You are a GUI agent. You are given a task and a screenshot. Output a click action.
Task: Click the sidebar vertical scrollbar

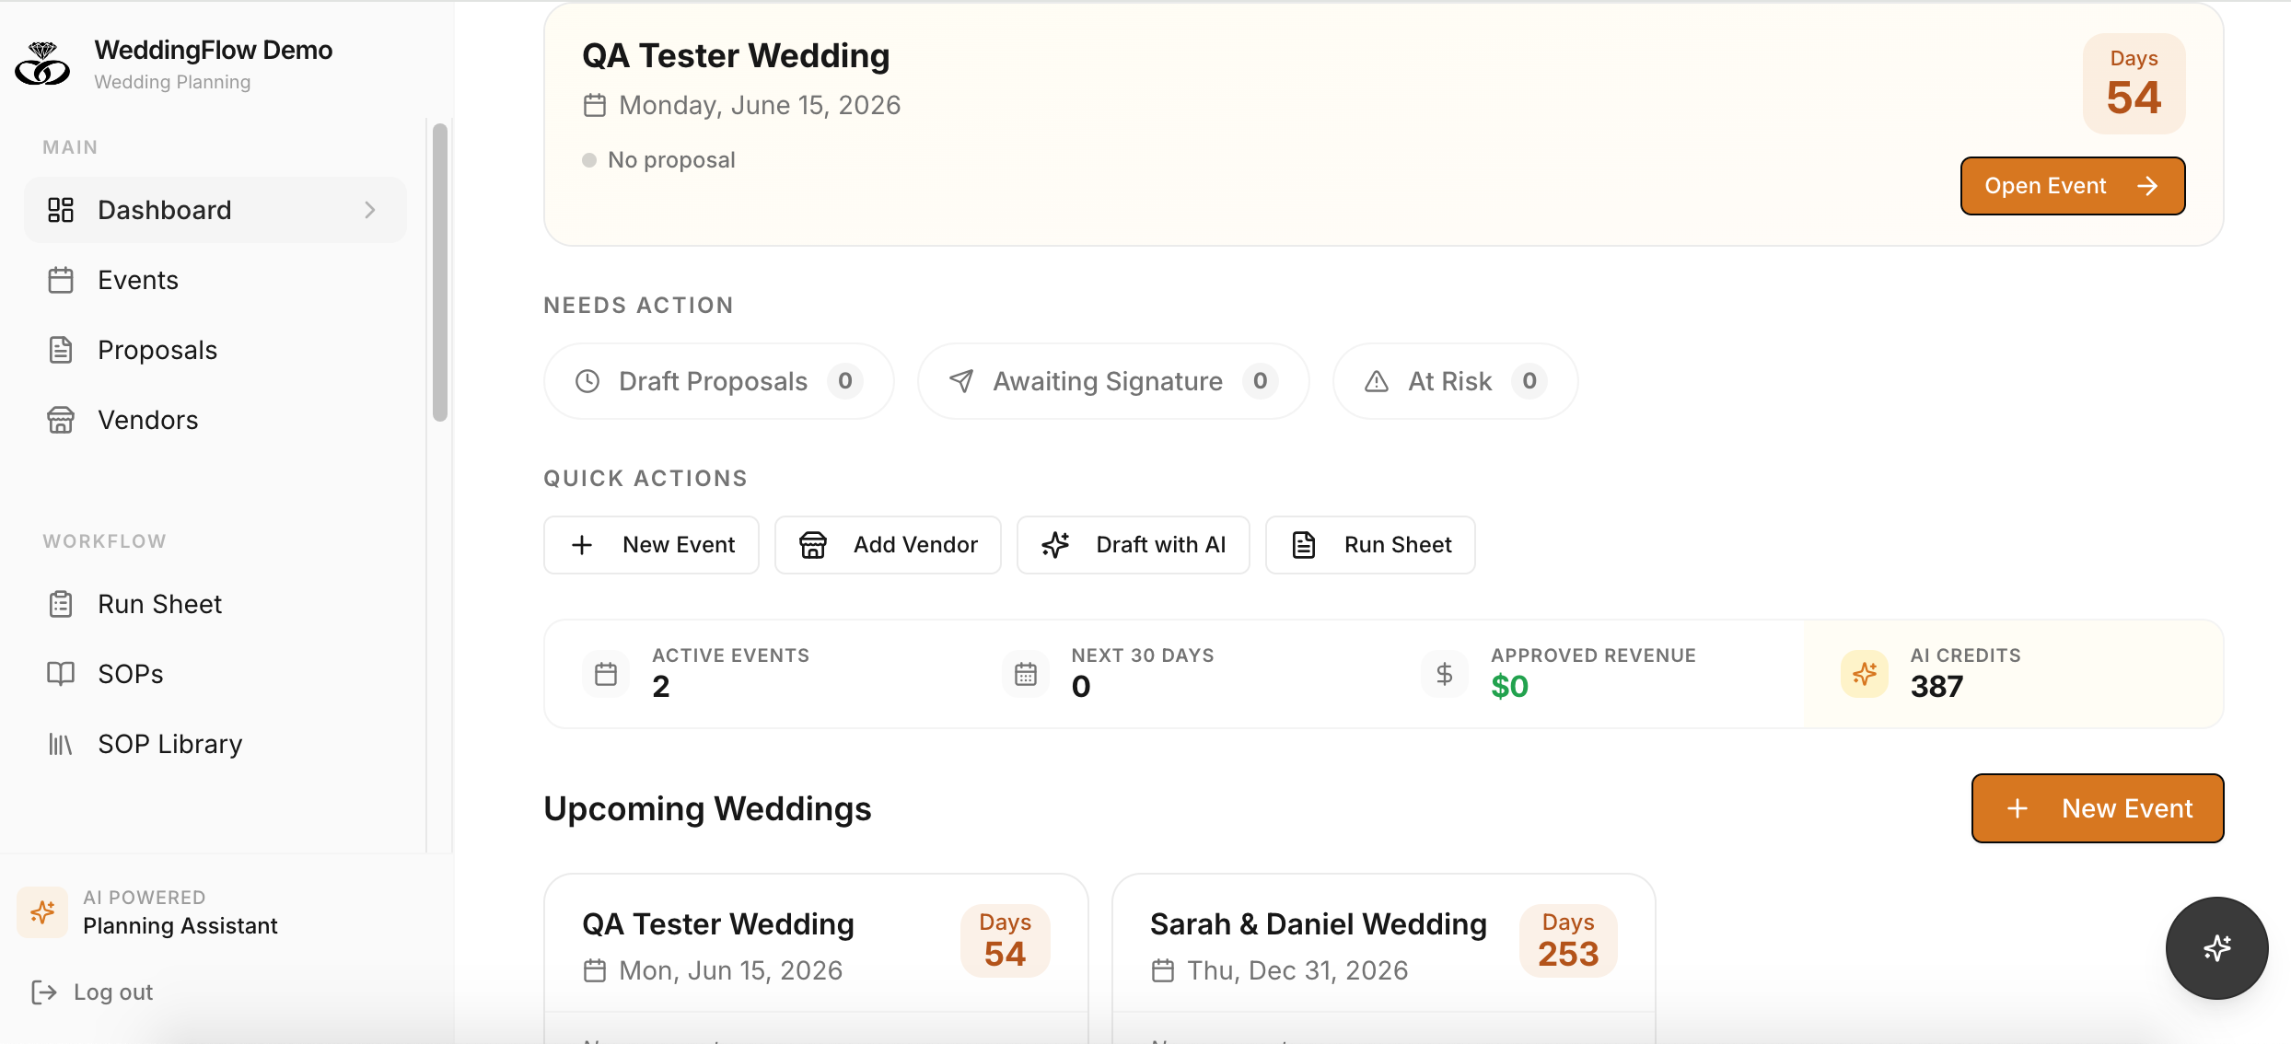click(x=440, y=272)
